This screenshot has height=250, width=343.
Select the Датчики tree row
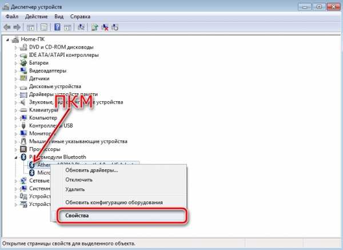tap(39, 78)
